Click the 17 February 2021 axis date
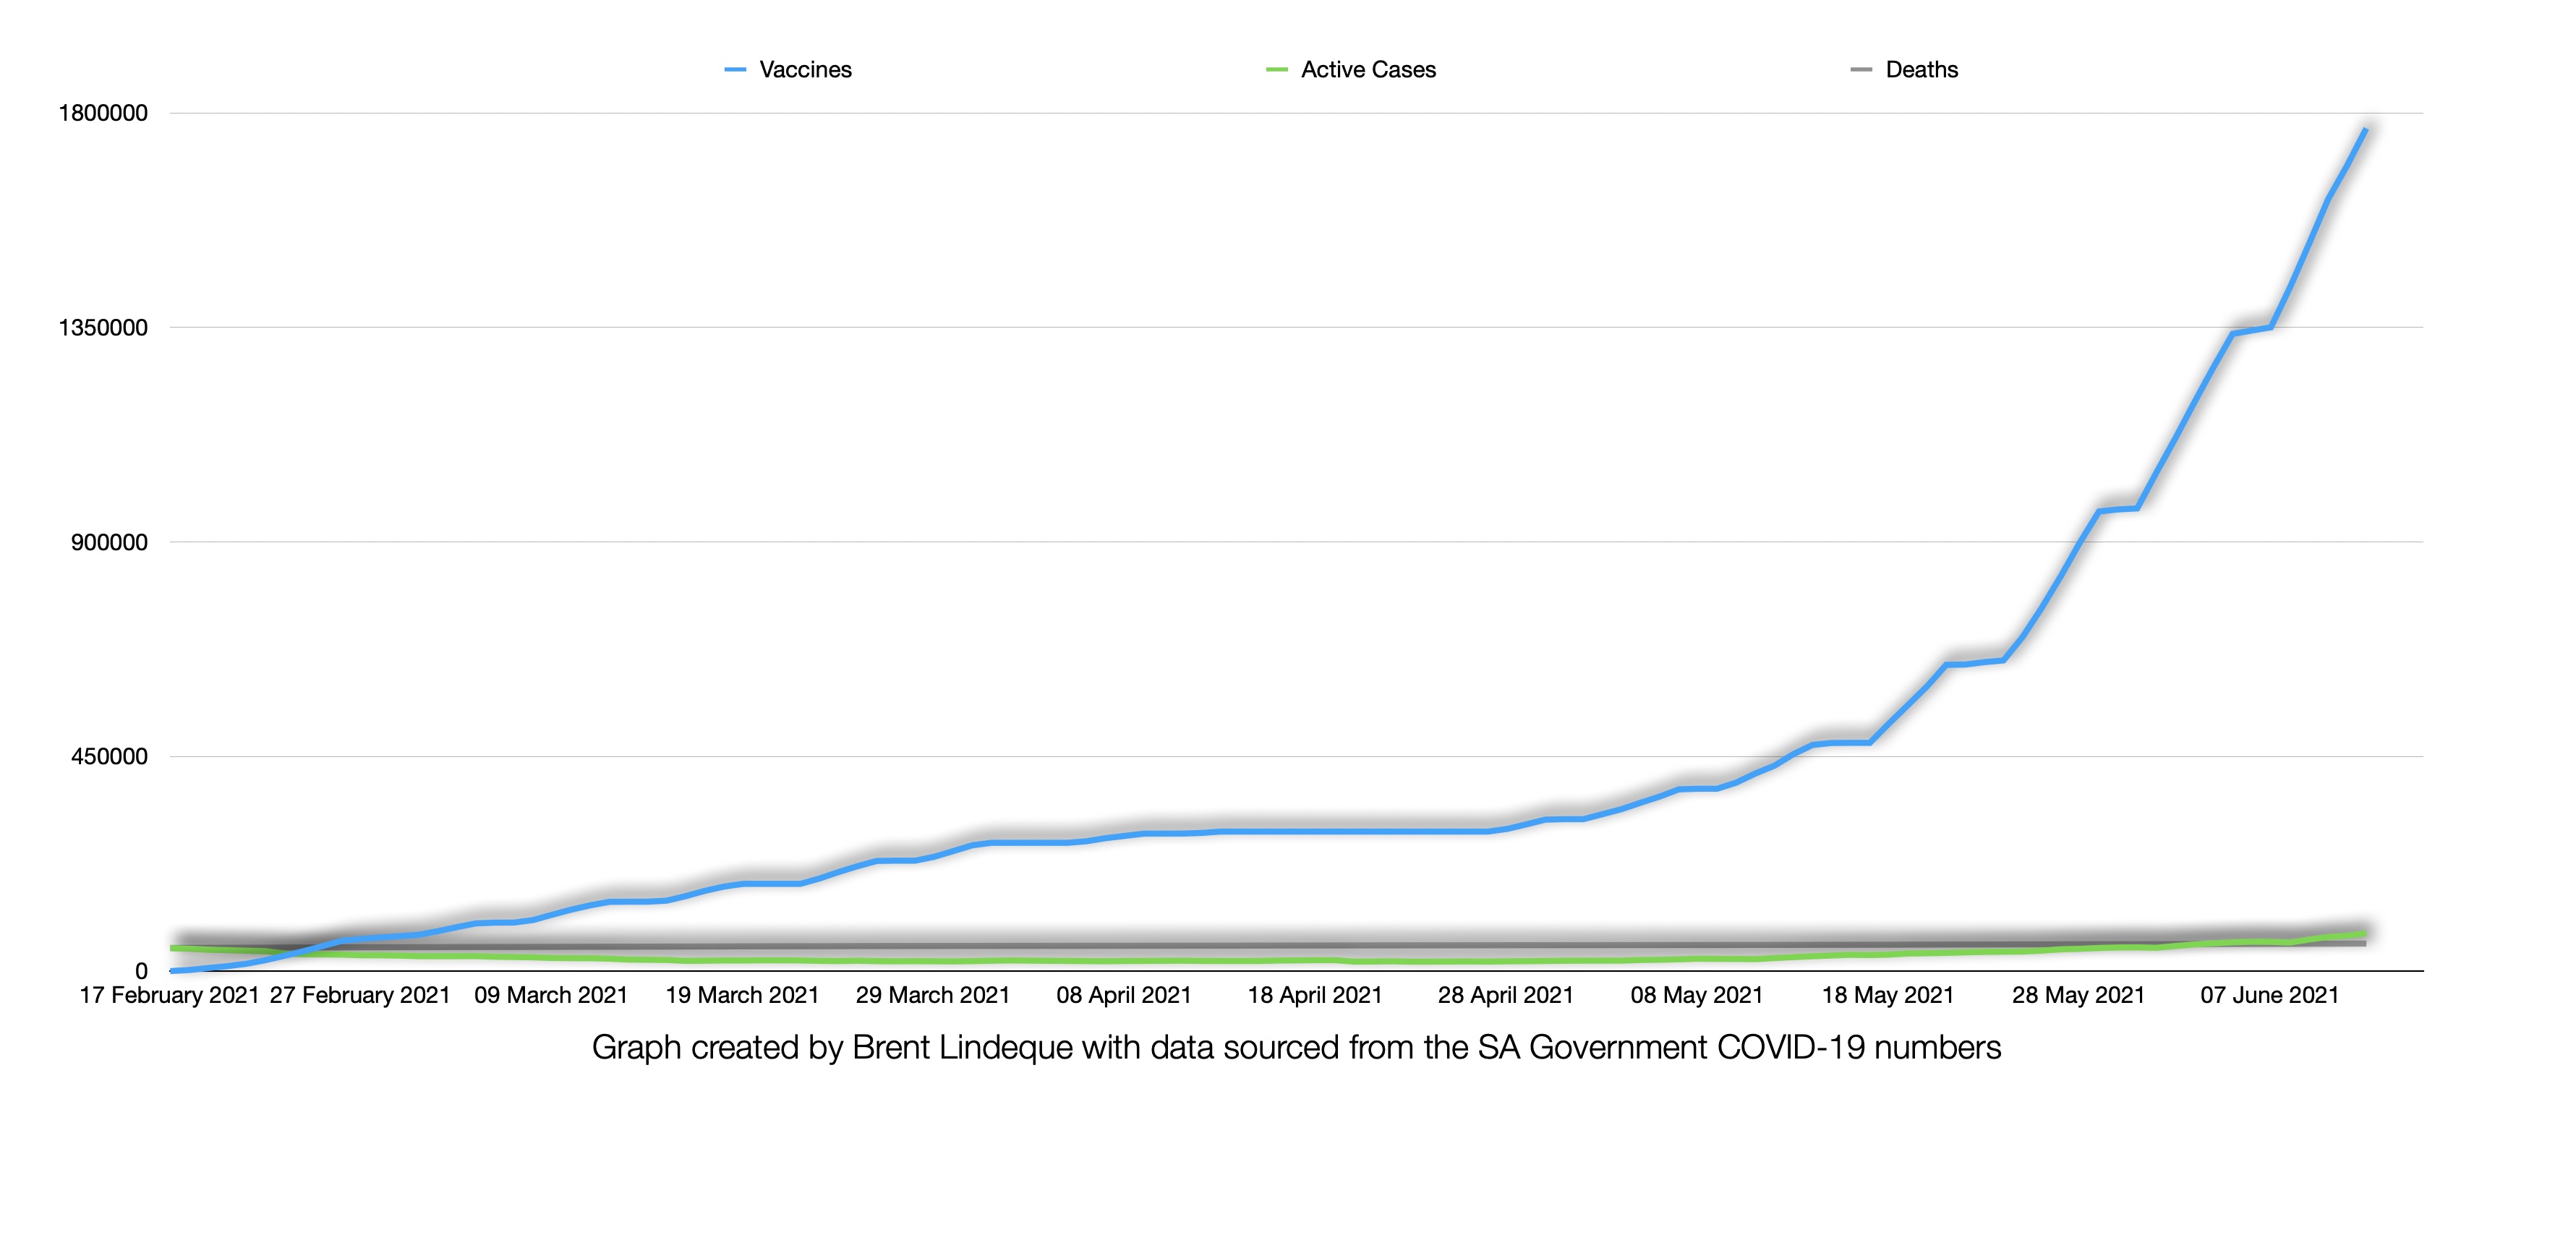The height and width of the screenshot is (1248, 2576). click(169, 995)
